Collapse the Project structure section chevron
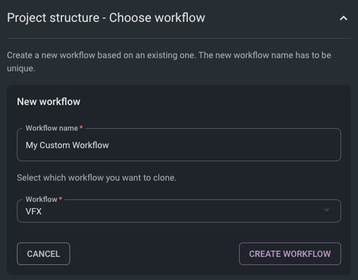The height and width of the screenshot is (280, 358). click(x=344, y=18)
